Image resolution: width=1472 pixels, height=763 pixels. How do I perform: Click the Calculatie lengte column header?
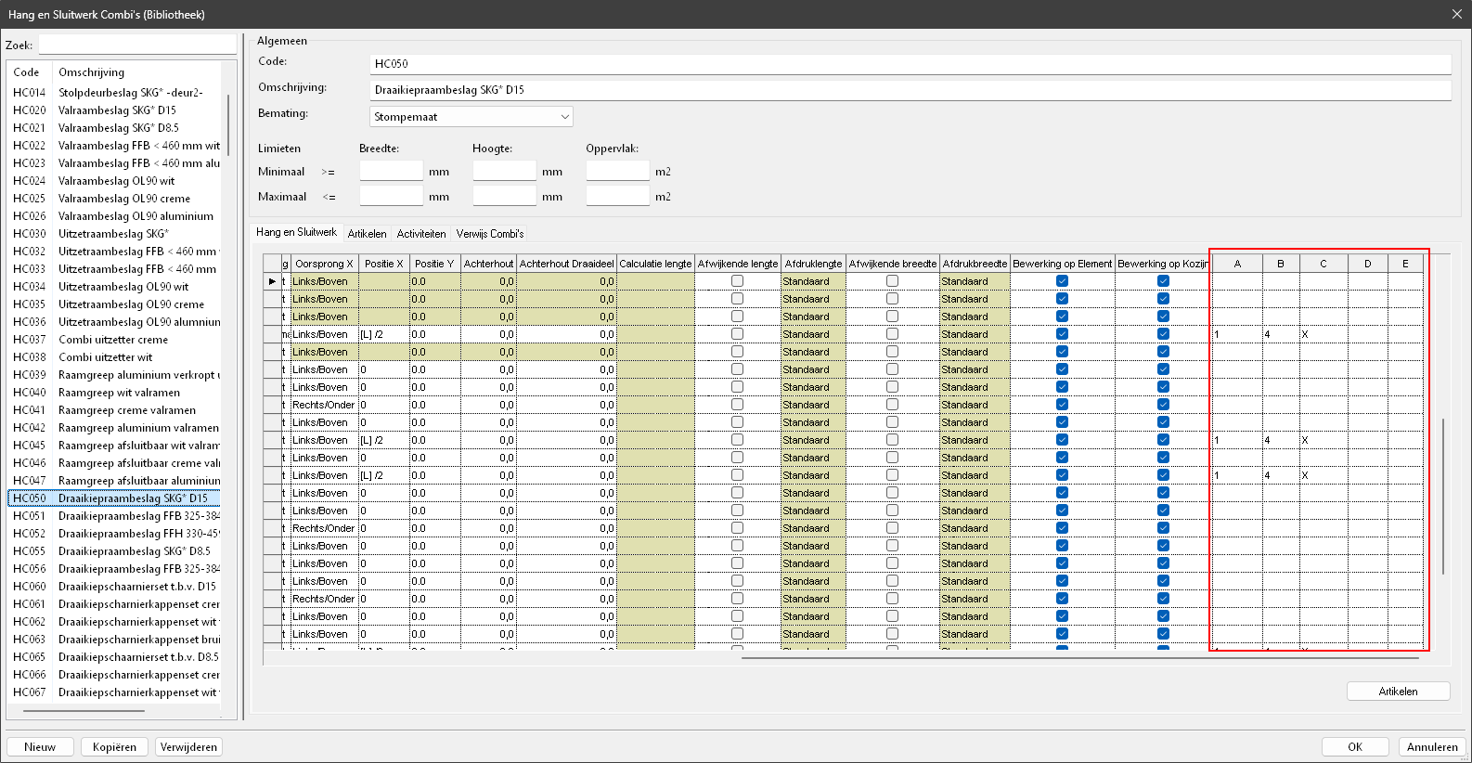point(655,264)
